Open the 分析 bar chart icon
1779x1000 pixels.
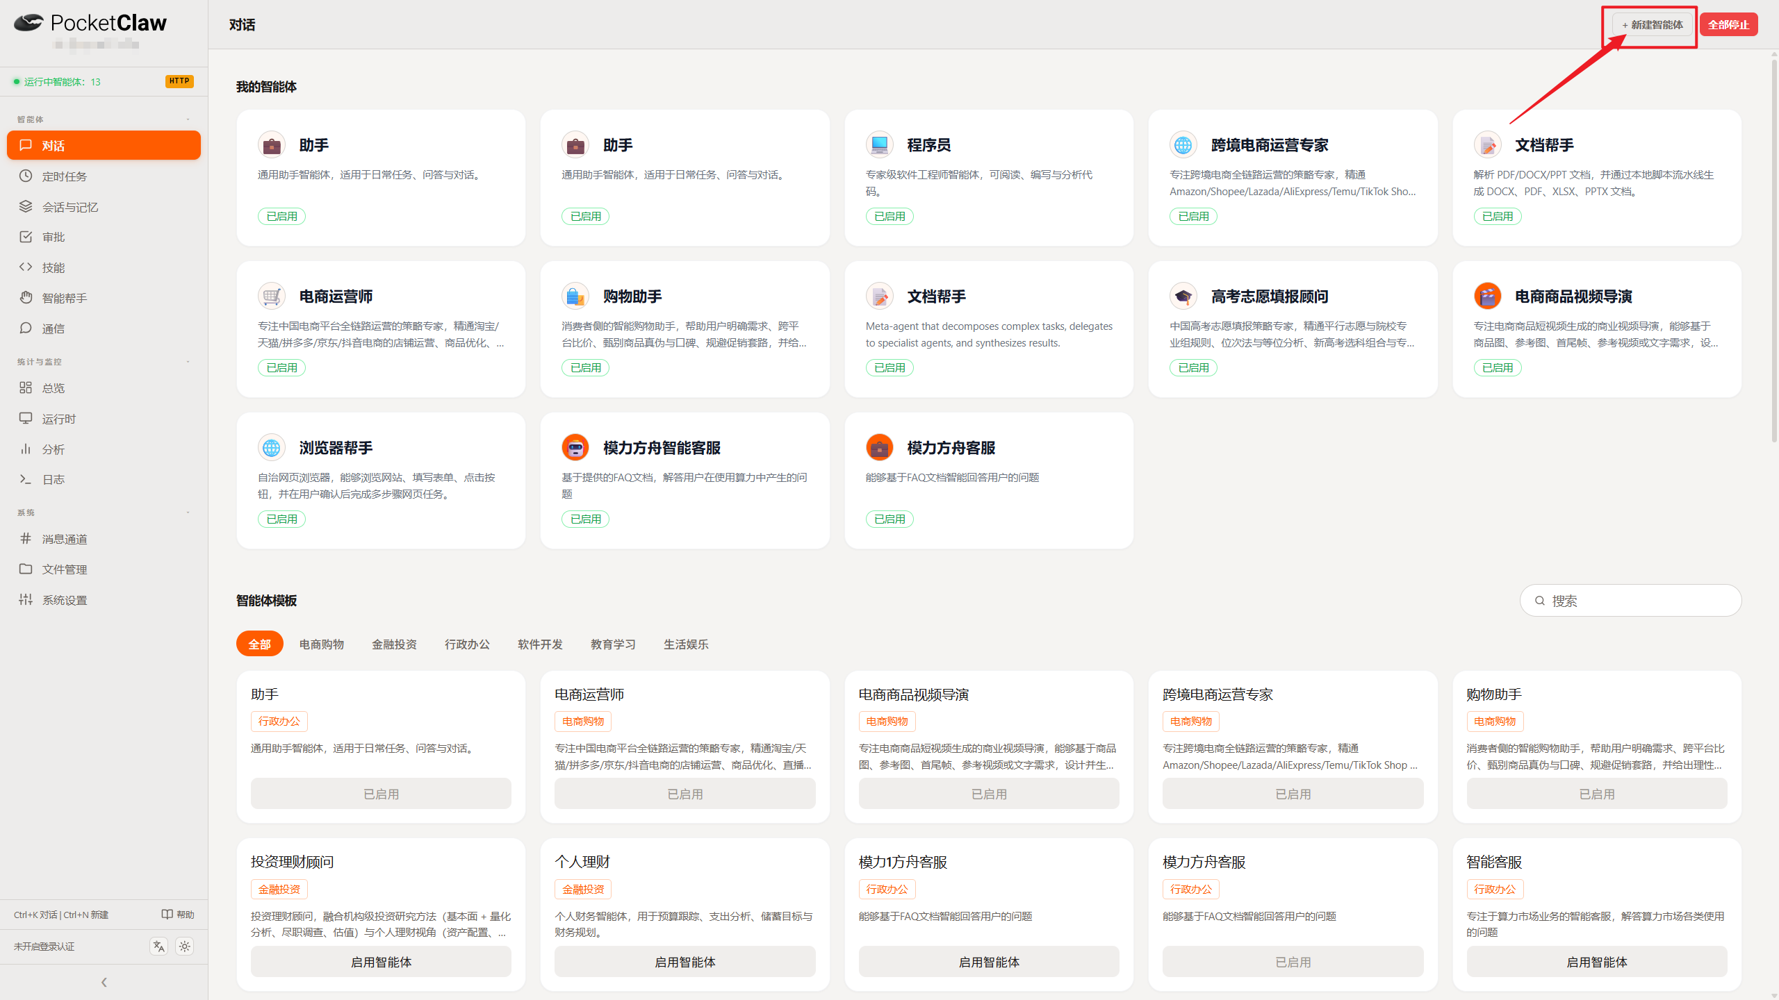coord(26,449)
